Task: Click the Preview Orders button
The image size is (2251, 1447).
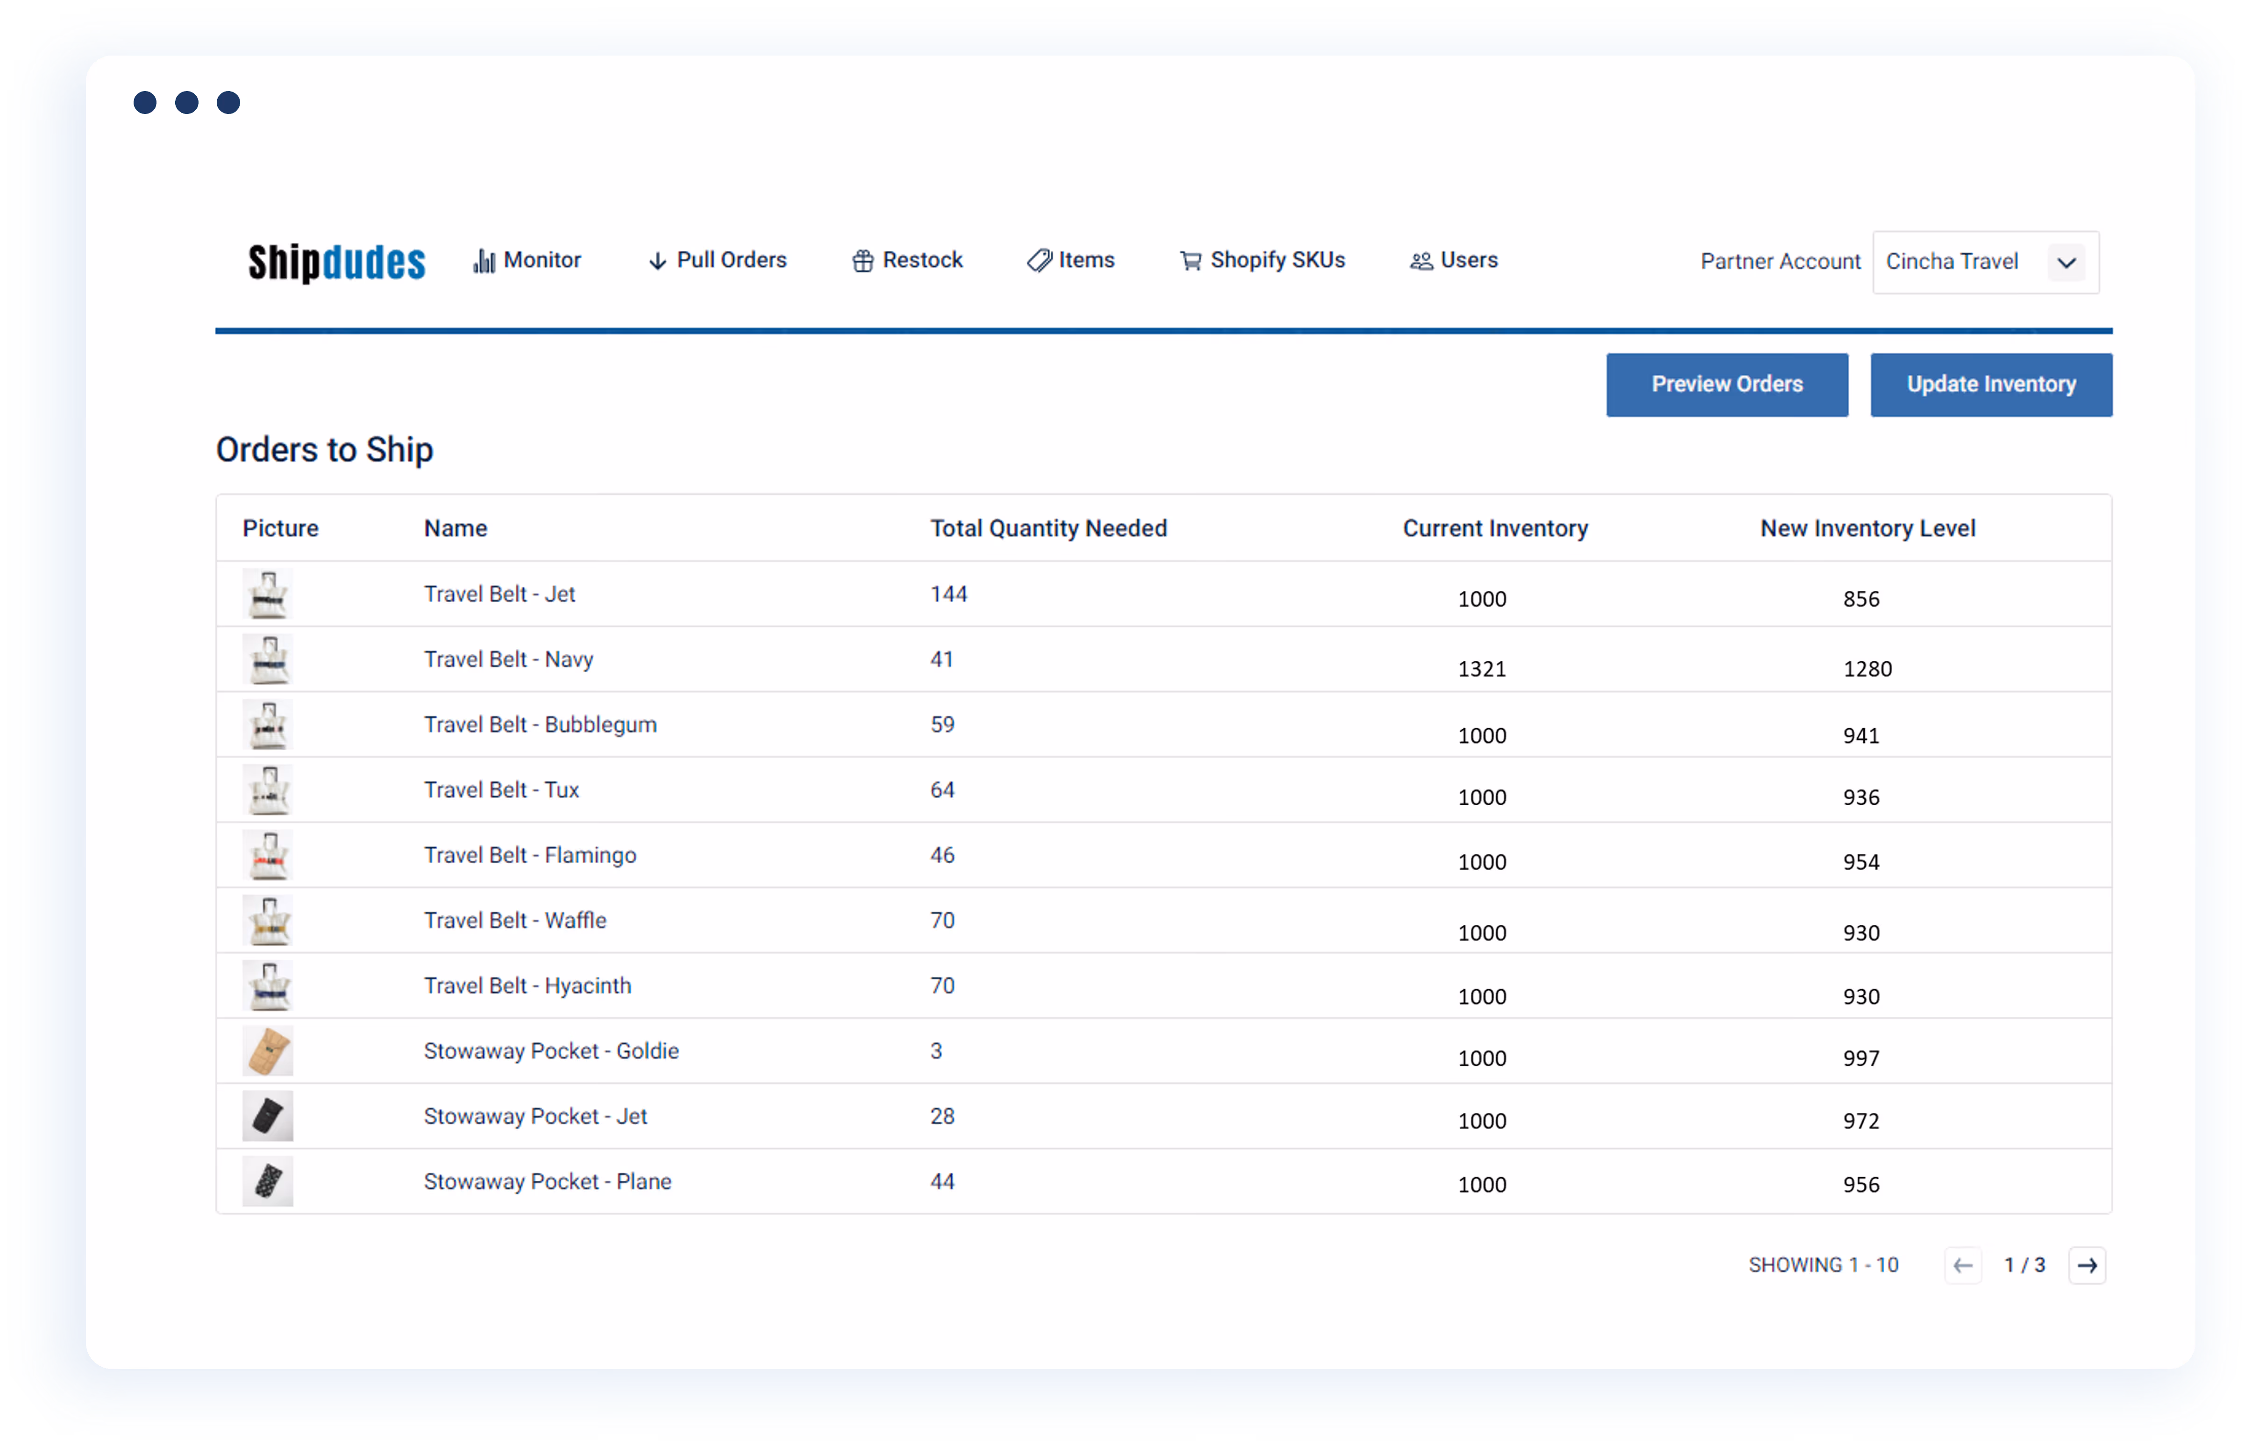Action: tap(1727, 384)
